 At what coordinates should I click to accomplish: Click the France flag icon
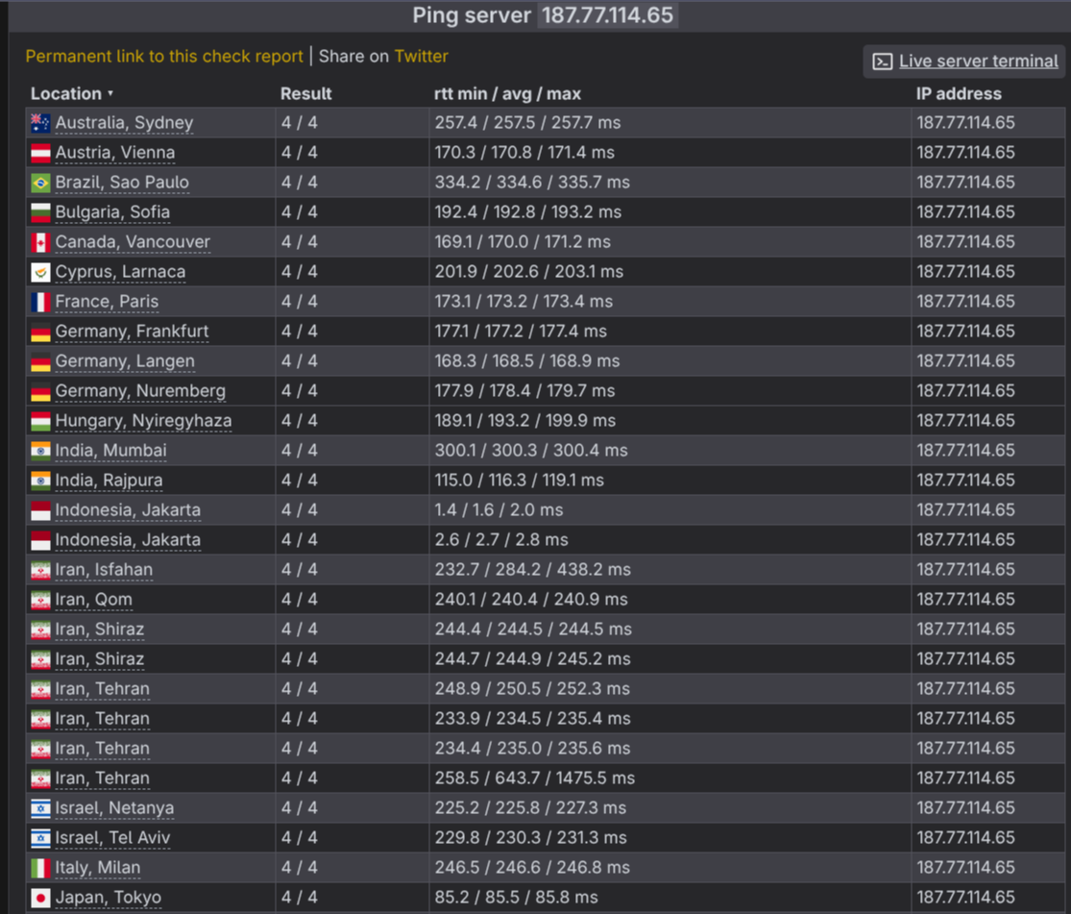point(40,302)
